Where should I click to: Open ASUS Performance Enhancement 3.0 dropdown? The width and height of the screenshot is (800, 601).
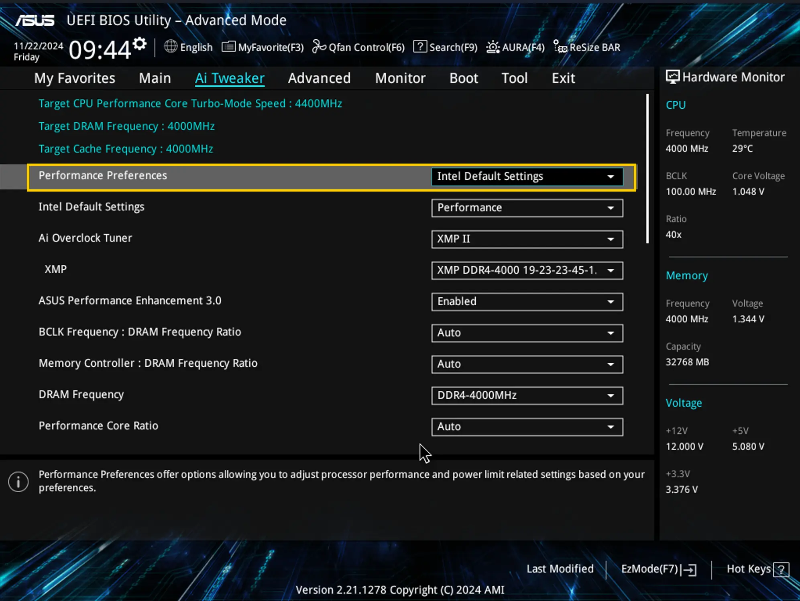527,302
